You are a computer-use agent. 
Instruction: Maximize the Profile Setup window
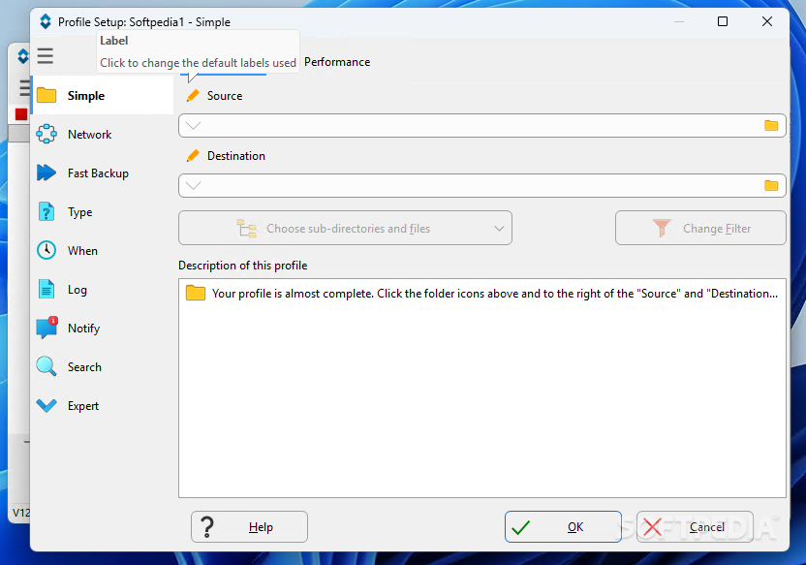coord(723,21)
